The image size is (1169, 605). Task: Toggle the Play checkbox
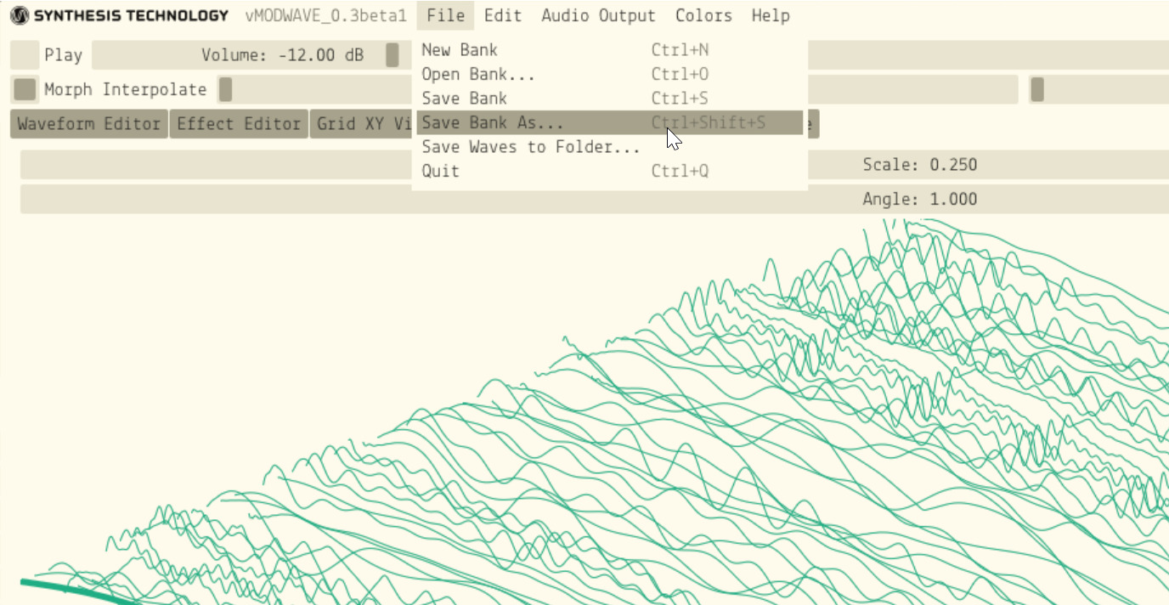(25, 55)
